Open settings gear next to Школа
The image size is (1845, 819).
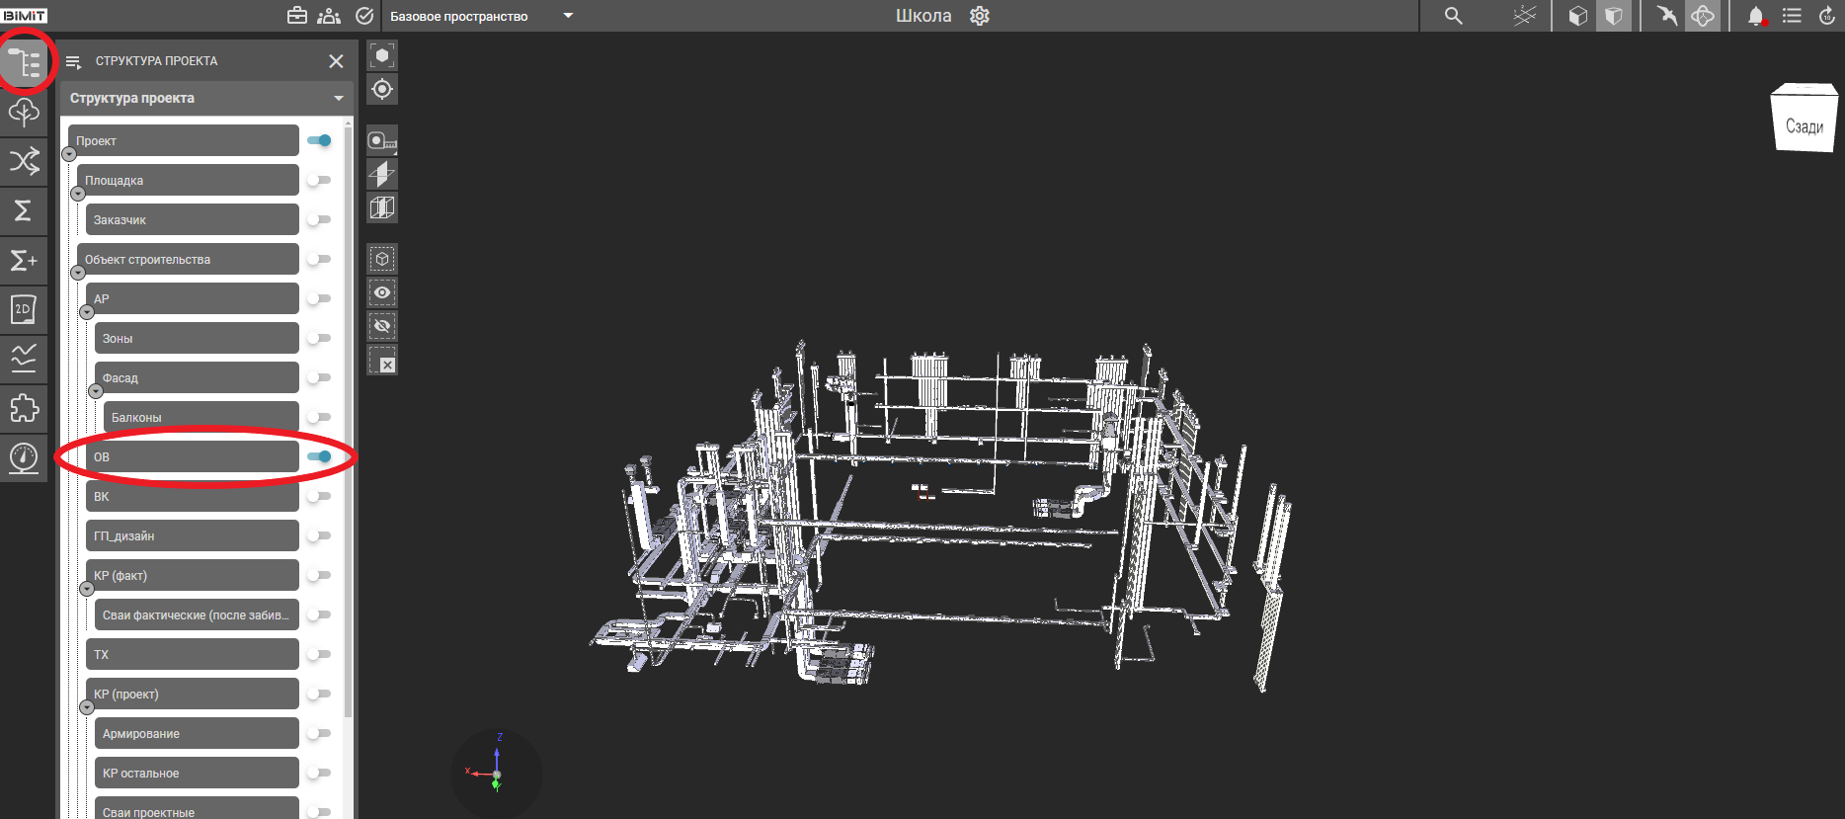coord(979,16)
